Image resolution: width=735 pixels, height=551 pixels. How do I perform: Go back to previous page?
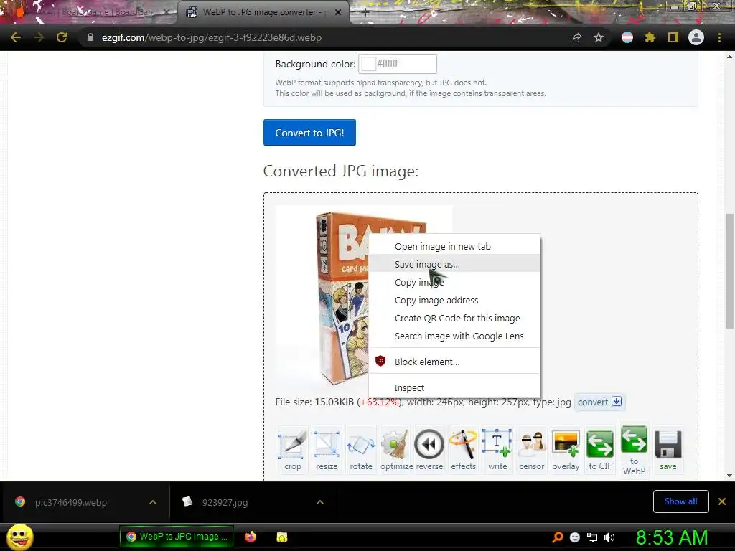point(16,37)
